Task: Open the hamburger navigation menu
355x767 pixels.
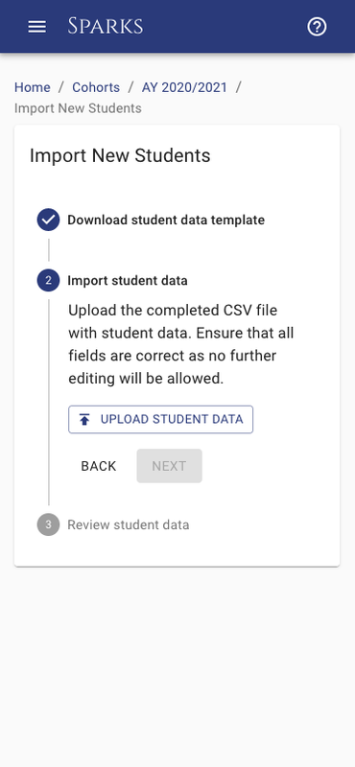Action: tap(37, 27)
